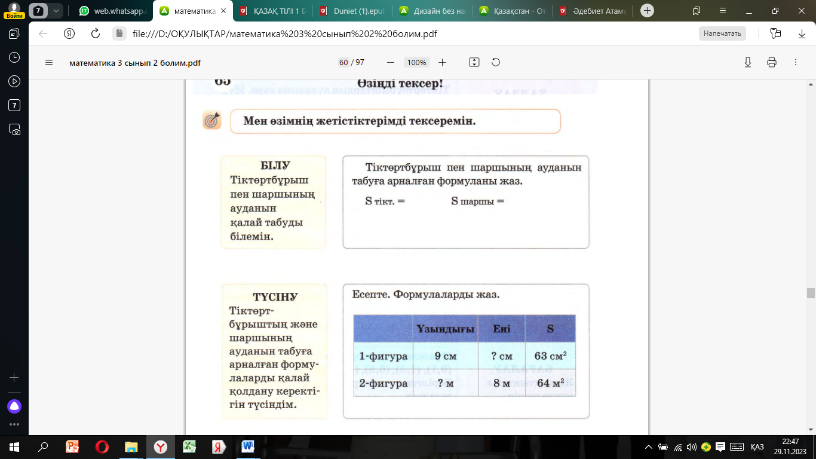Open the browser downloads arrow
This screenshot has width=816, height=459.
pos(802,33)
